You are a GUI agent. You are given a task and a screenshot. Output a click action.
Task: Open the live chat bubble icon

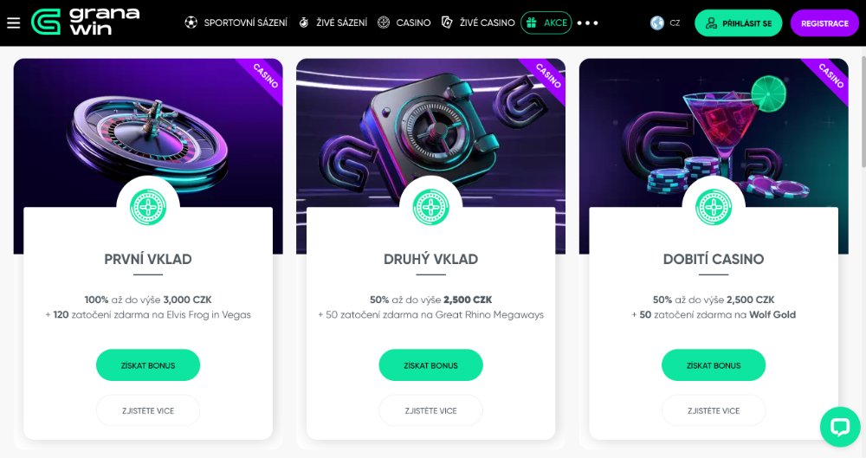(x=840, y=427)
